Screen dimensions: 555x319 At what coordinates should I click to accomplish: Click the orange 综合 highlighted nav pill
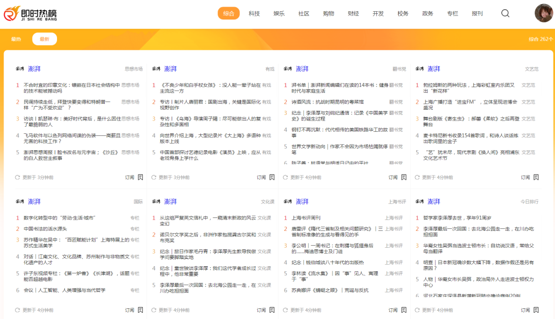(x=229, y=13)
